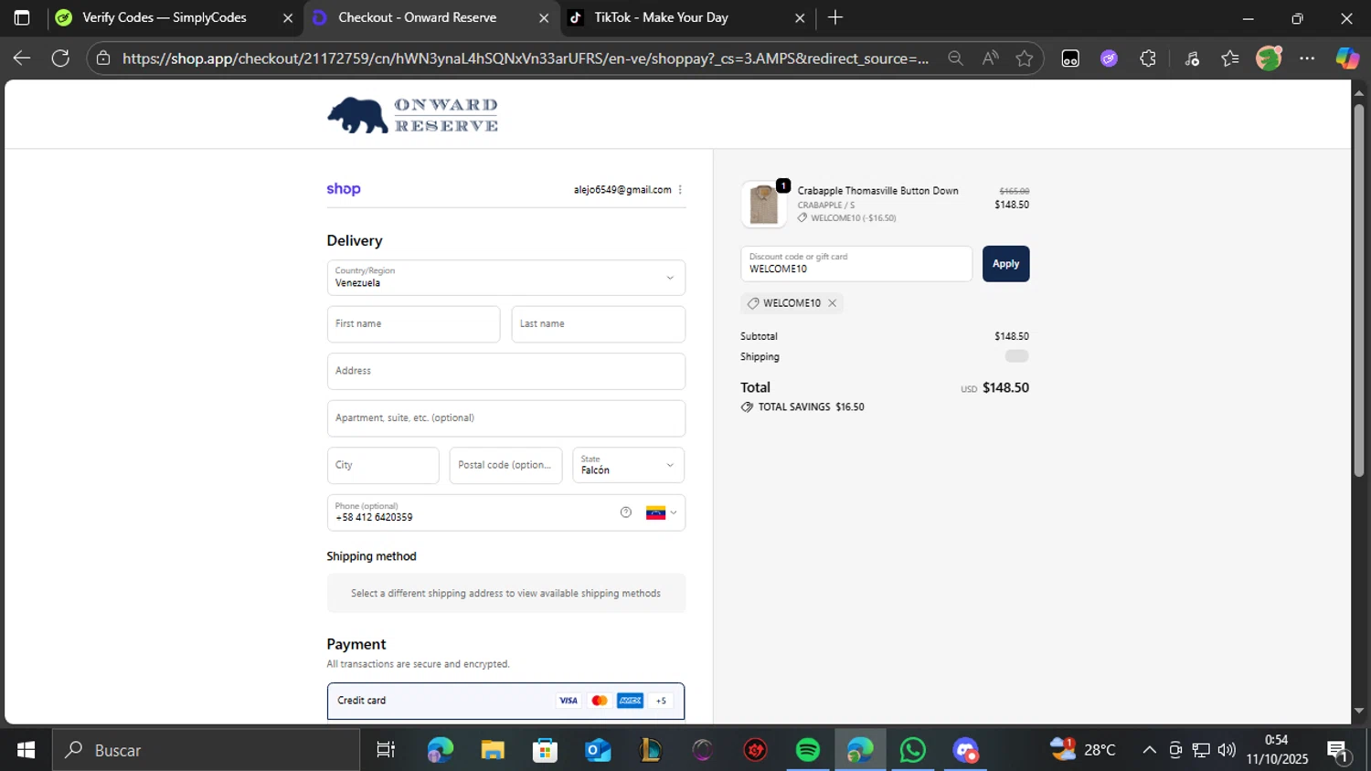Screen dimensions: 1371x771
Task: Close the TikTok tab
Action: (x=800, y=17)
